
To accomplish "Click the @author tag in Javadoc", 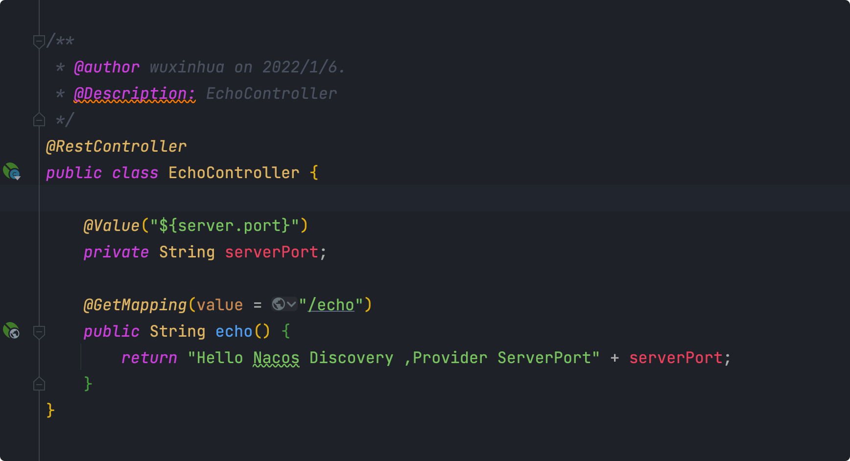I will (107, 67).
